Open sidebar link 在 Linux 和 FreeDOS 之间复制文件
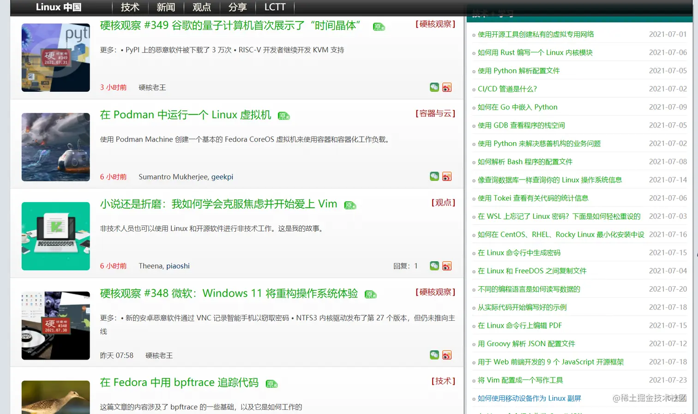 tap(532, 271)
